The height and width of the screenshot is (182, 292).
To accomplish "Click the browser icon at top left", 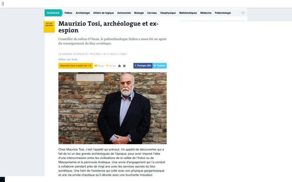I will click(3, 3).
